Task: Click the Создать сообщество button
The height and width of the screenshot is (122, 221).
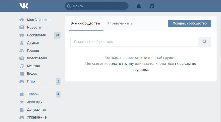Action: (x=190, y=23)
